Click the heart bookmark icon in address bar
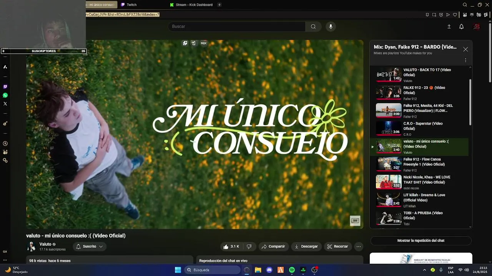This screenshot has width=492, height=276. tap(455, 15)
